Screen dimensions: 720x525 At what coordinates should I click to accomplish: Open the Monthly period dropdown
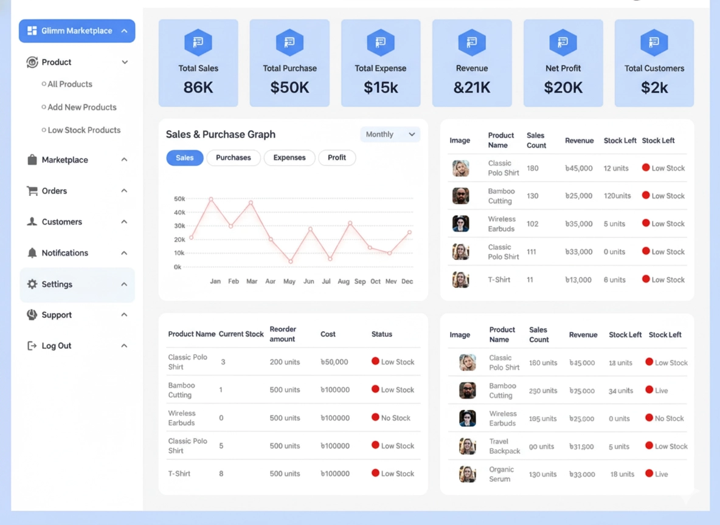[390, 134]
